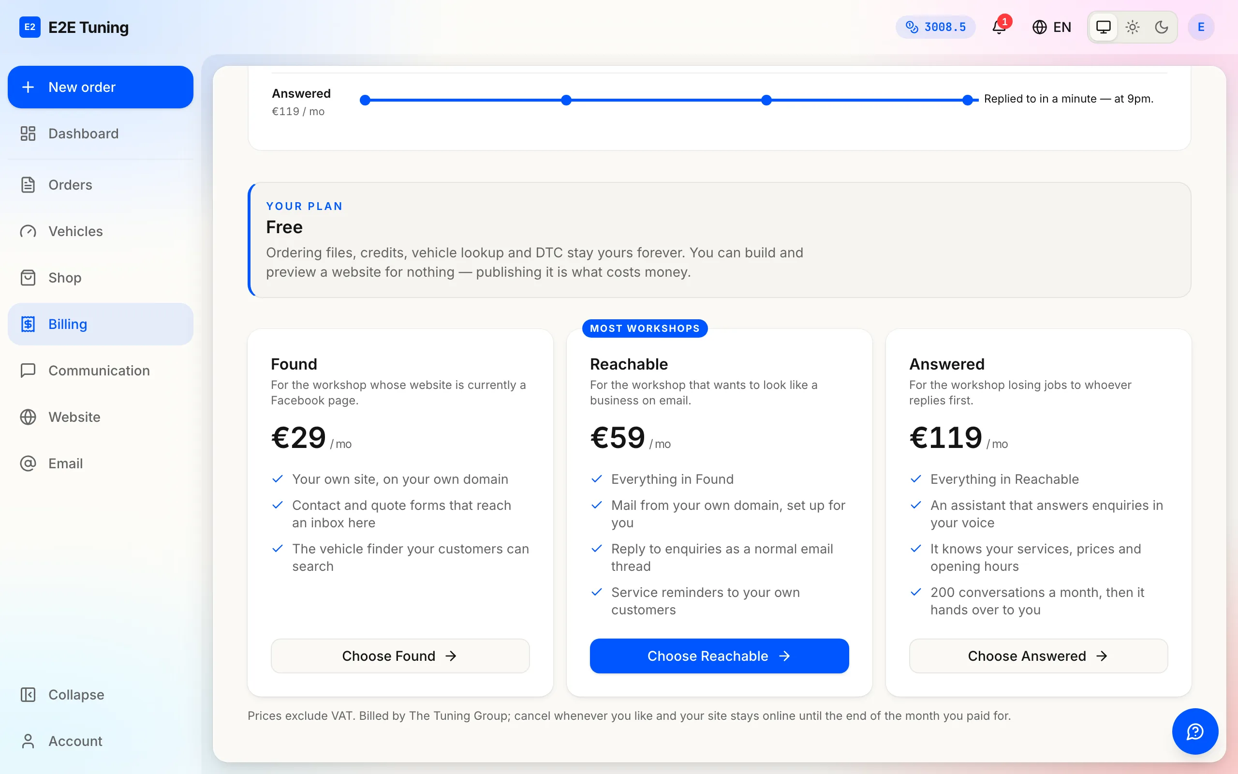Click 'Everything in Reachable' feature
Image resolution: width=1238 pixels, height=774 pixels.
1004,479
